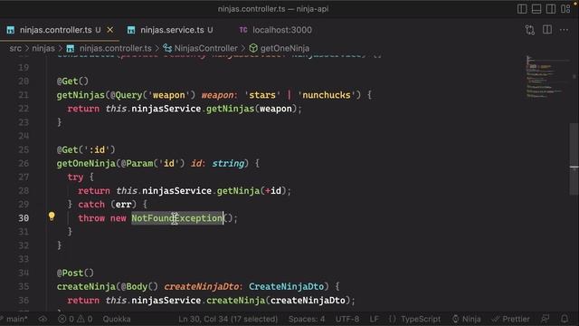
Task: Click line number 30 in gutter
Action: 24,218
